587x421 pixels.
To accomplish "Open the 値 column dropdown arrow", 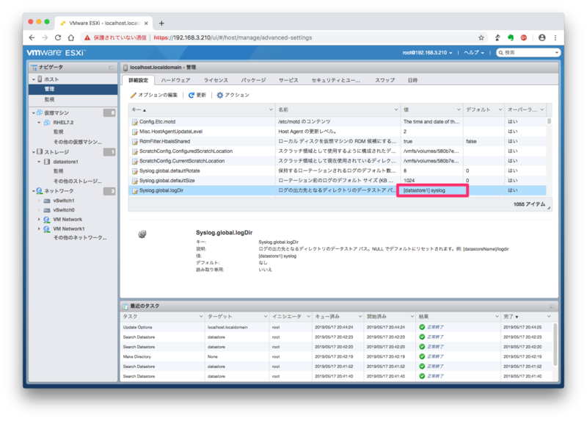I will click(x=459, y=110).
